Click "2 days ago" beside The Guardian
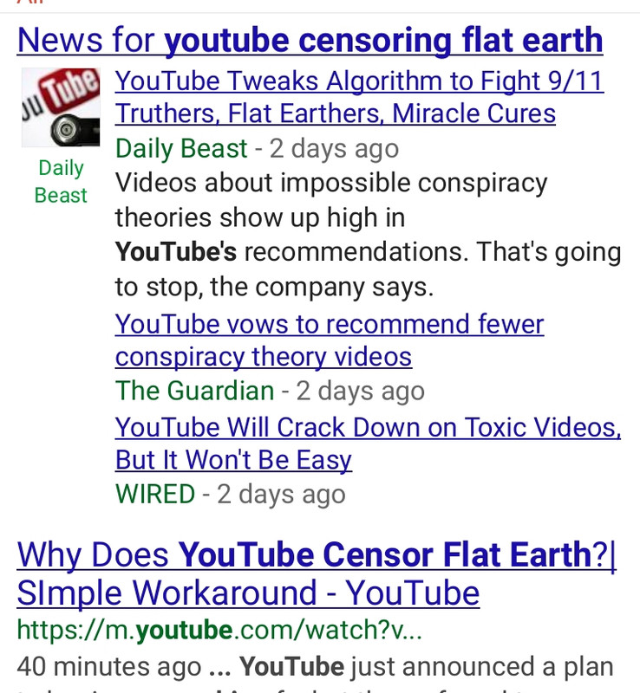 pos(360,392)
